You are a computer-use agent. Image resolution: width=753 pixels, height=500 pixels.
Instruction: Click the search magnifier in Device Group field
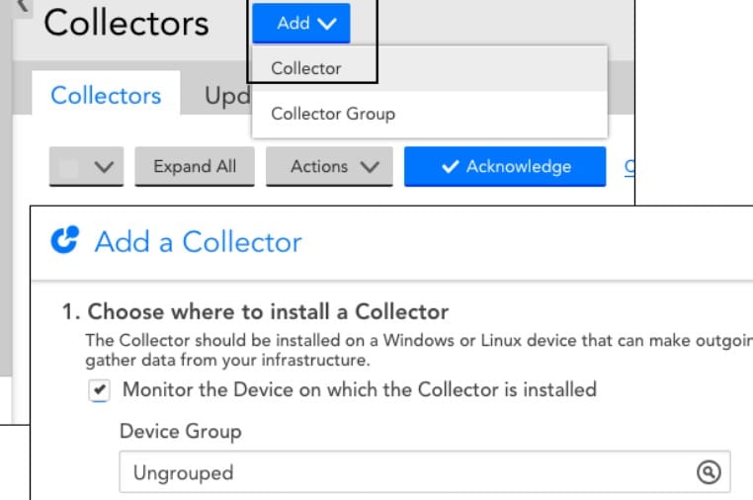pos(708,472)
